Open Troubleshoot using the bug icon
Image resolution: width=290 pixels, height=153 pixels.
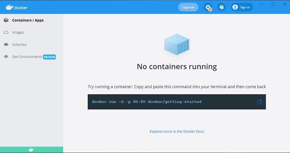coord(221,7)
